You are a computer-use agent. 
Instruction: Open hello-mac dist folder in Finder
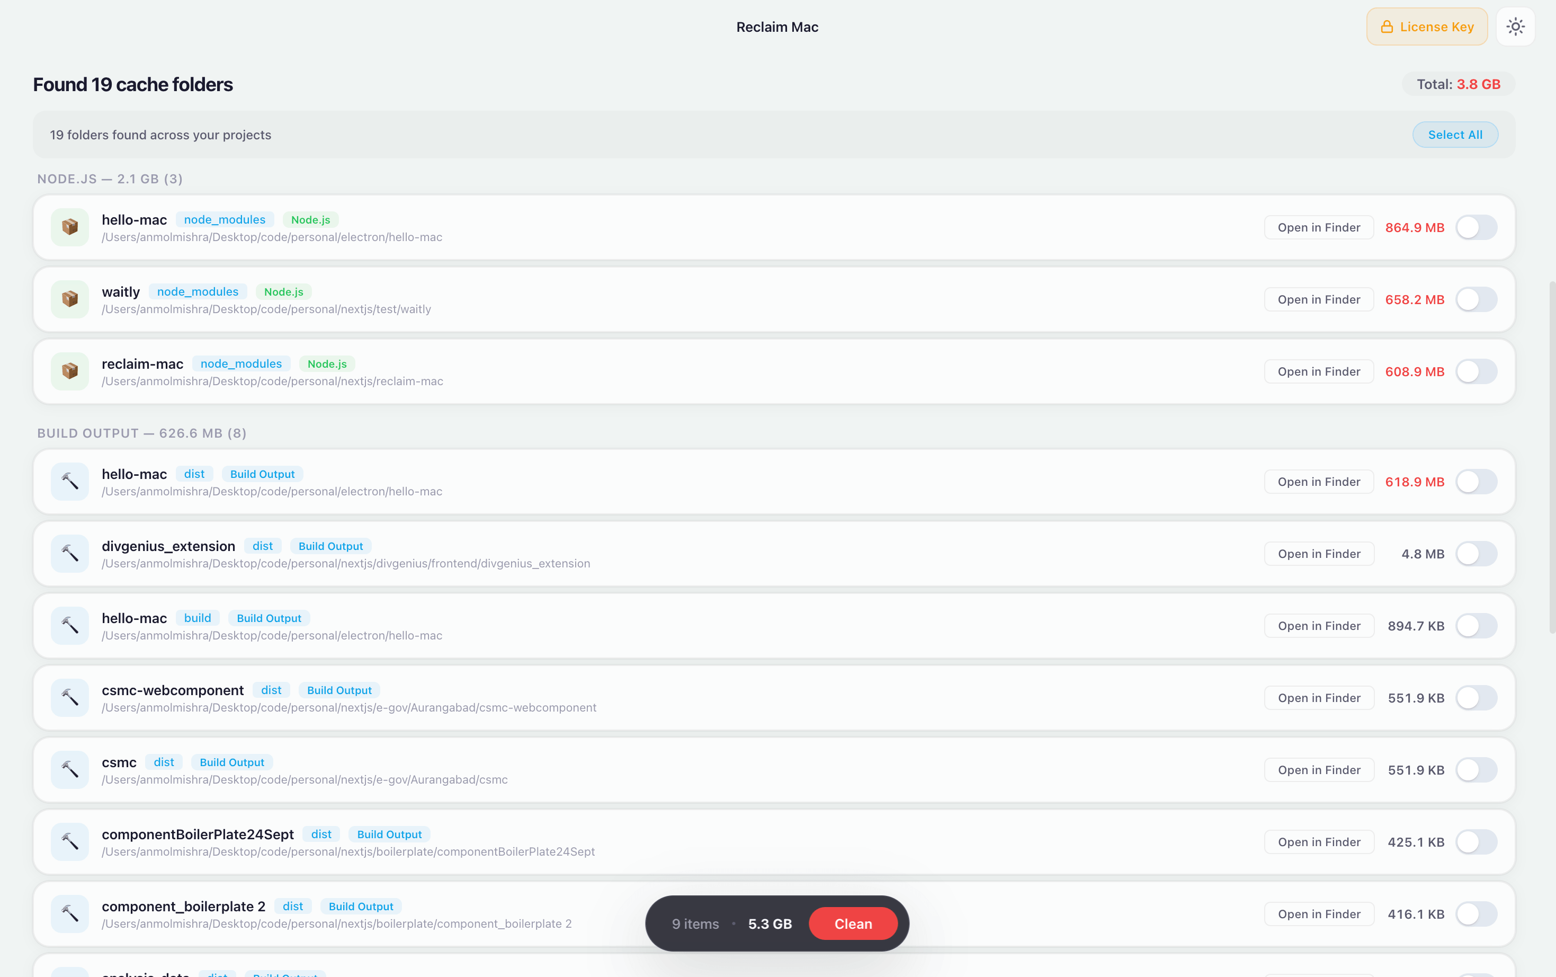pos(1318,482)
